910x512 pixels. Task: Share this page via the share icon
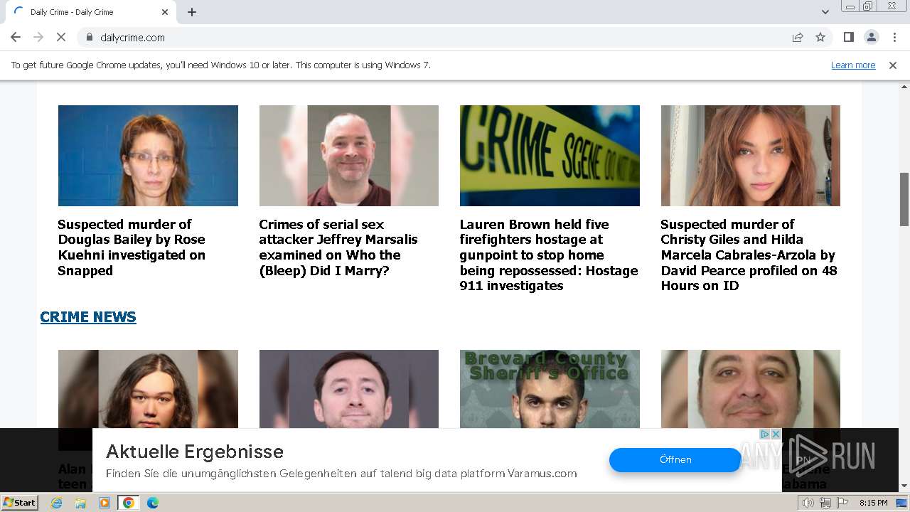(798, 37)
